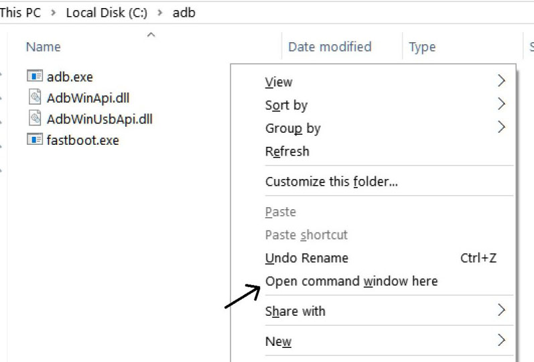This screenshot has height=362, width=534.
Task: Choose Undo Rename in context menu
Action: click(307, 258)
